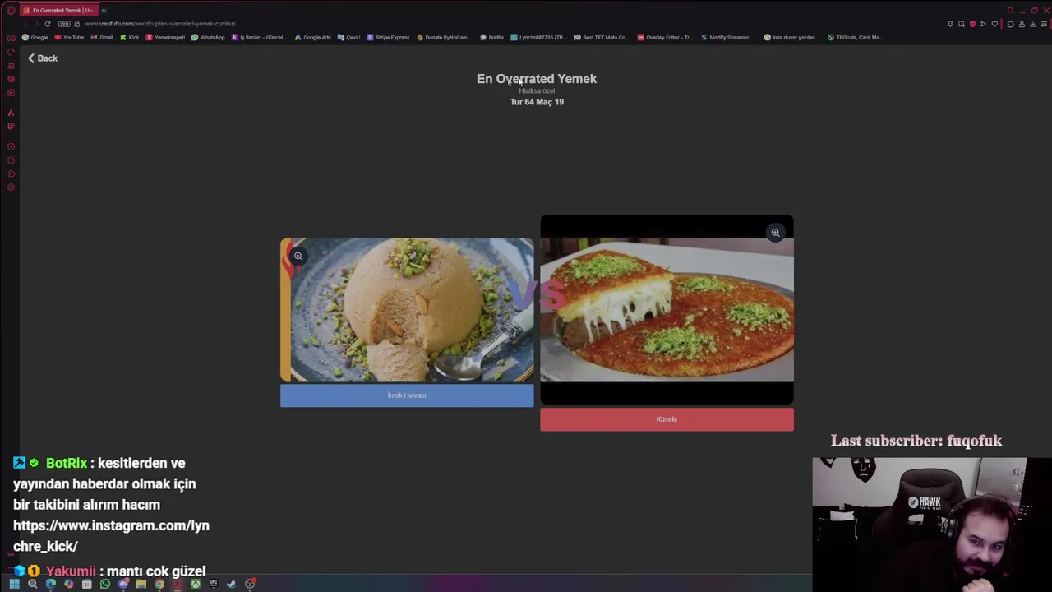1052x592 pixels.
Task: Open a new browser tab
Action: [x=104, y=10]
